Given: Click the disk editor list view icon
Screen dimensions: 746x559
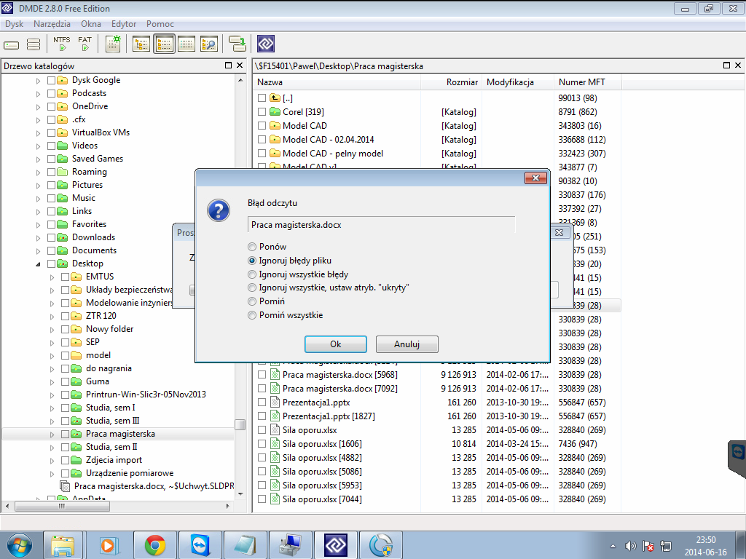Looking at the screenshot, I should point(186,44).
